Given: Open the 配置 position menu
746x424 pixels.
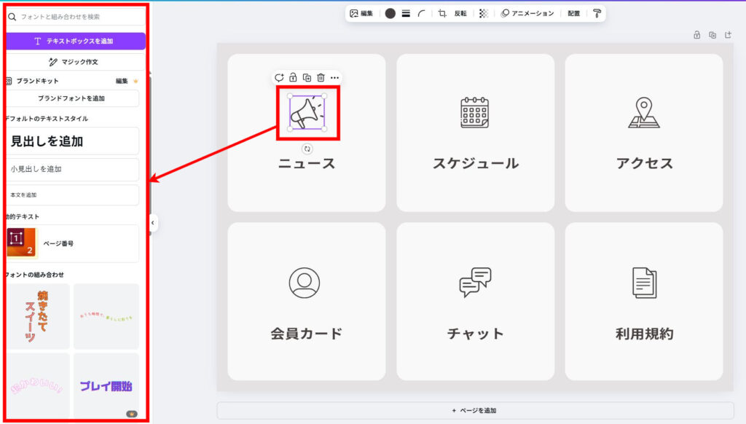Looking at the screenshot, I should (x=574, y=13).
